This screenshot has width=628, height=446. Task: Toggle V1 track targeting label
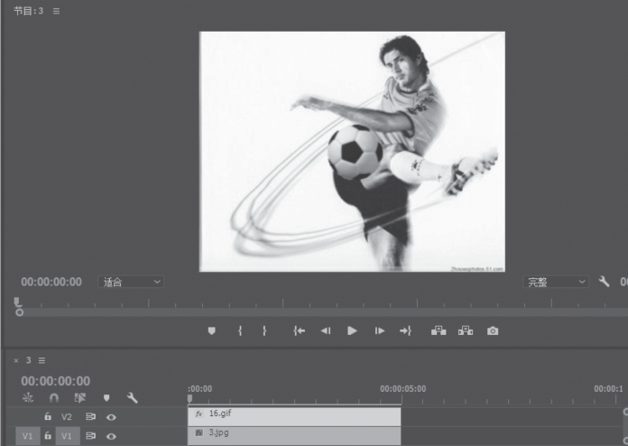pyautogui.click(x=67, y=436)
